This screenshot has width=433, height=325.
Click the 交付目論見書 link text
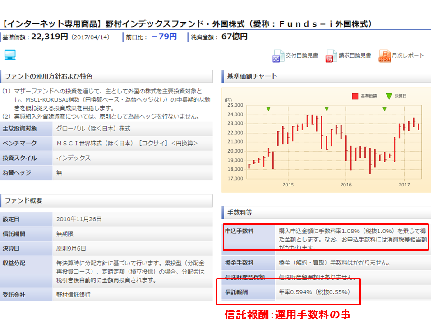pyautogui.click(x=302, y=56)
